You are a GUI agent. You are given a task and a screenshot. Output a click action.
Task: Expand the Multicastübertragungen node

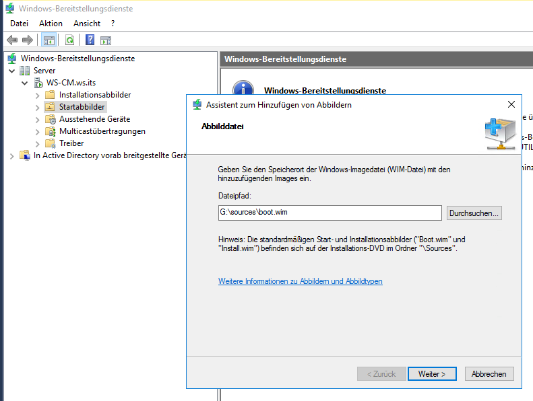pos(37,132)
